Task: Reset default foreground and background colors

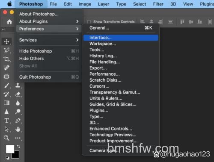Action: coord(7,158)
